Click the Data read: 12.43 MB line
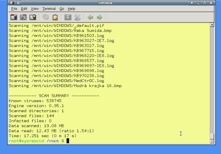Viewport: 221px width, 154px height. pos(52,131)
